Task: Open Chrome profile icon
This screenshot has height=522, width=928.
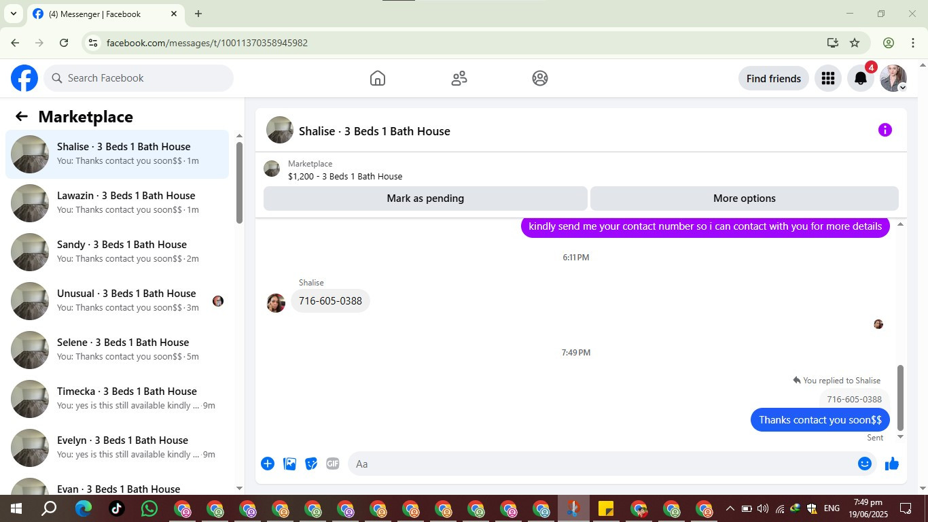Action: point(889,43)
